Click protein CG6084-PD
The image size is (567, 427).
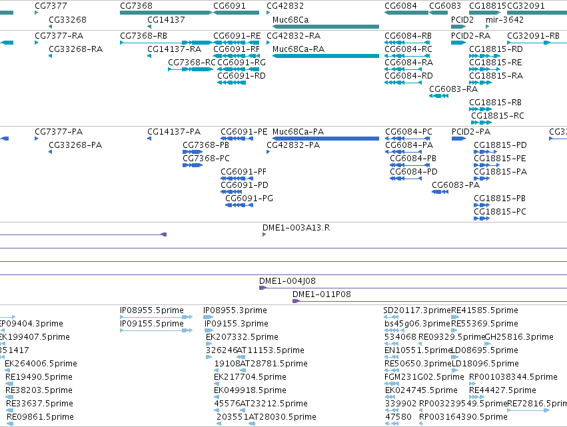coord(406,179)
